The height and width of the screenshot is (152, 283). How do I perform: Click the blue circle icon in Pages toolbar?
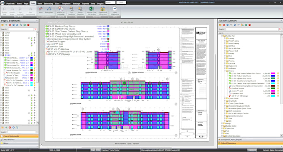[x=14, y=25]
